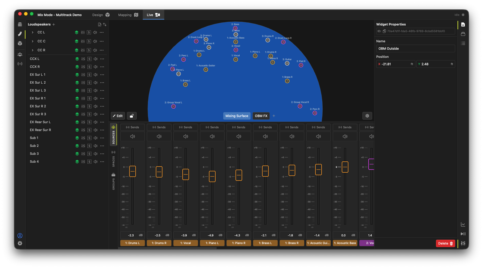The width and height of the screenshot is (483, 268).
Task: Open Sends for 1: Drums L channel
Action: point(133,127)
